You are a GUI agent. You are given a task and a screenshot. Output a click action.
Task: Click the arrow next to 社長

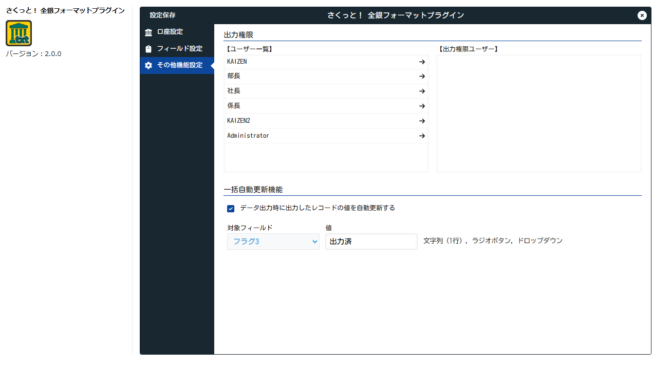coord(422,91)
